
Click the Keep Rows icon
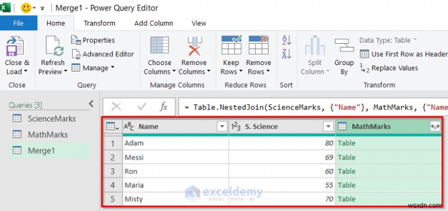231,45
